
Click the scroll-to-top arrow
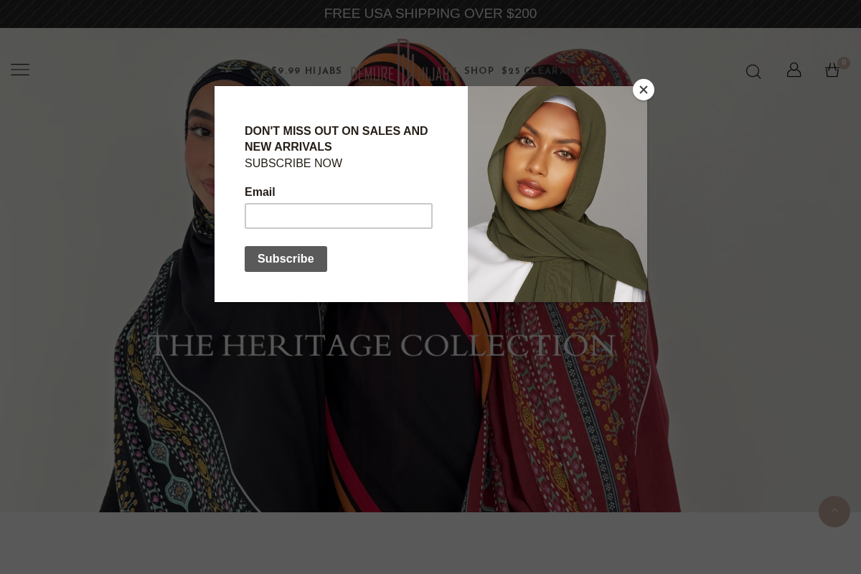834,512
